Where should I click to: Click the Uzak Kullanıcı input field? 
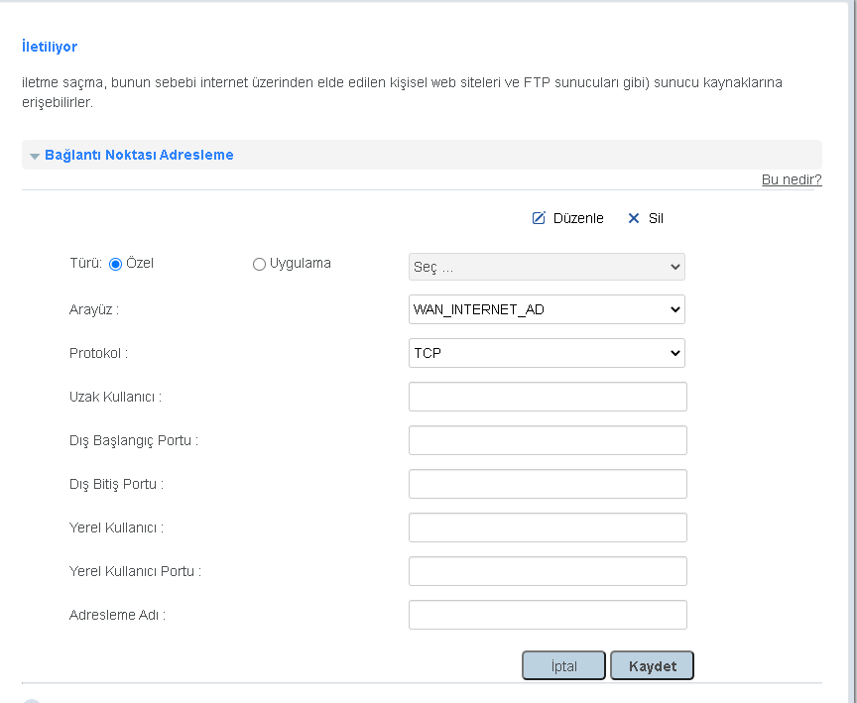pyautogui.click(x=548, y=397)
